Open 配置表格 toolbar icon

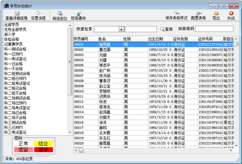198,13
